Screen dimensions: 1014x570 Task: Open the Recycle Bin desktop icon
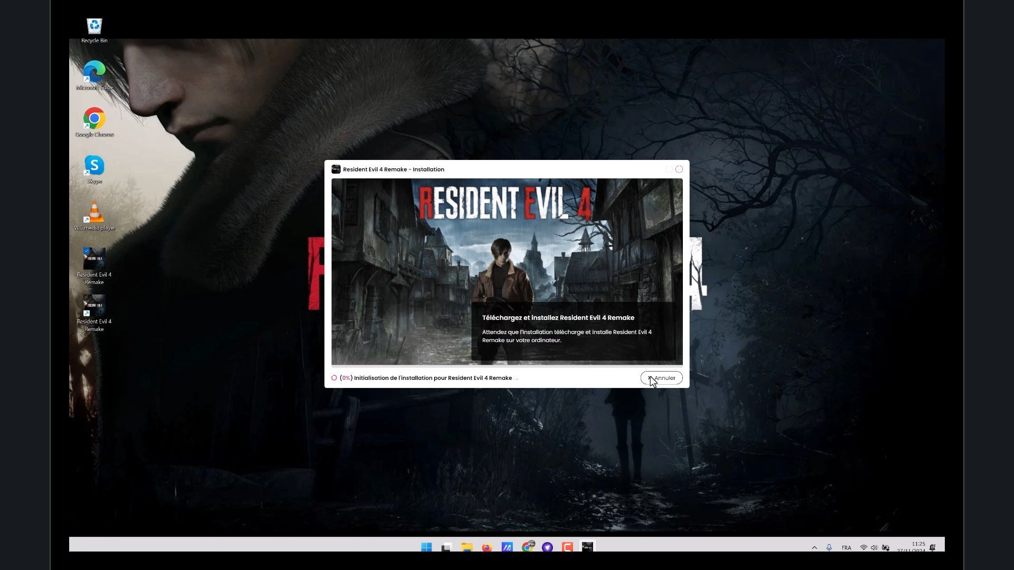click(x=94, y=30)
